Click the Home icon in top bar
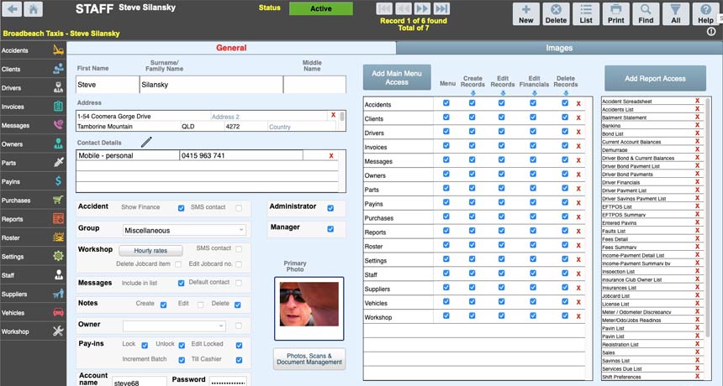 (x=33, y=10)
